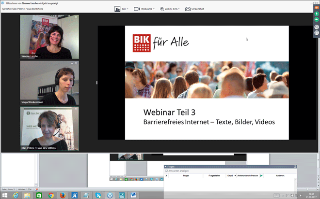Switch to Microsoft Word in taskbar

pyautogui.click(x=133, y=195)
